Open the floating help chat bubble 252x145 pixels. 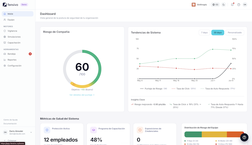coord(244,137)
